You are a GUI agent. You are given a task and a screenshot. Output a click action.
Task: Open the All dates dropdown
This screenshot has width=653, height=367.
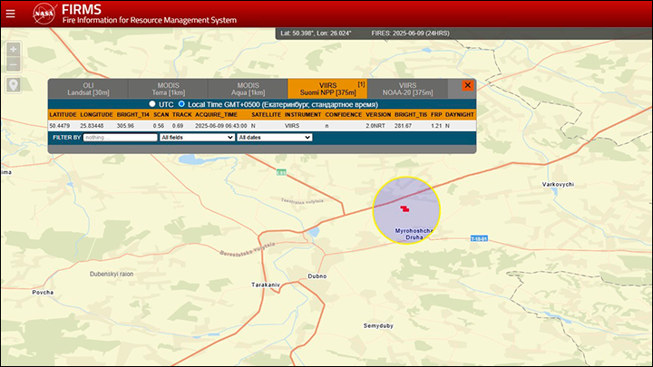tap(275, 138)
